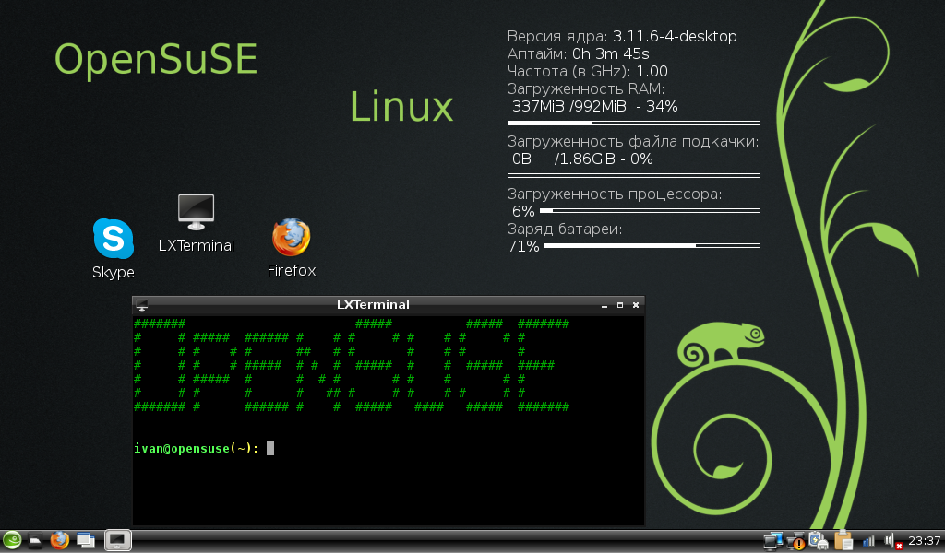The height and width of the screenshot is (553, 945).
Task: Launch Firefox from the taskbar launcher
Action: [60, 540]
